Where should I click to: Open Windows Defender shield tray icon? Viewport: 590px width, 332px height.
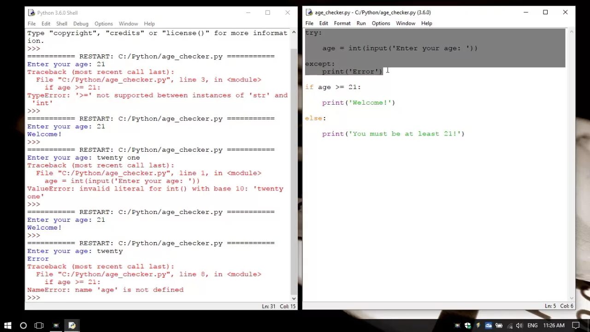(468, 325)
